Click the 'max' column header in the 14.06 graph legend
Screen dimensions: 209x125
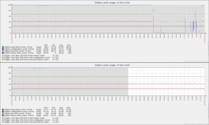point(68,108)
